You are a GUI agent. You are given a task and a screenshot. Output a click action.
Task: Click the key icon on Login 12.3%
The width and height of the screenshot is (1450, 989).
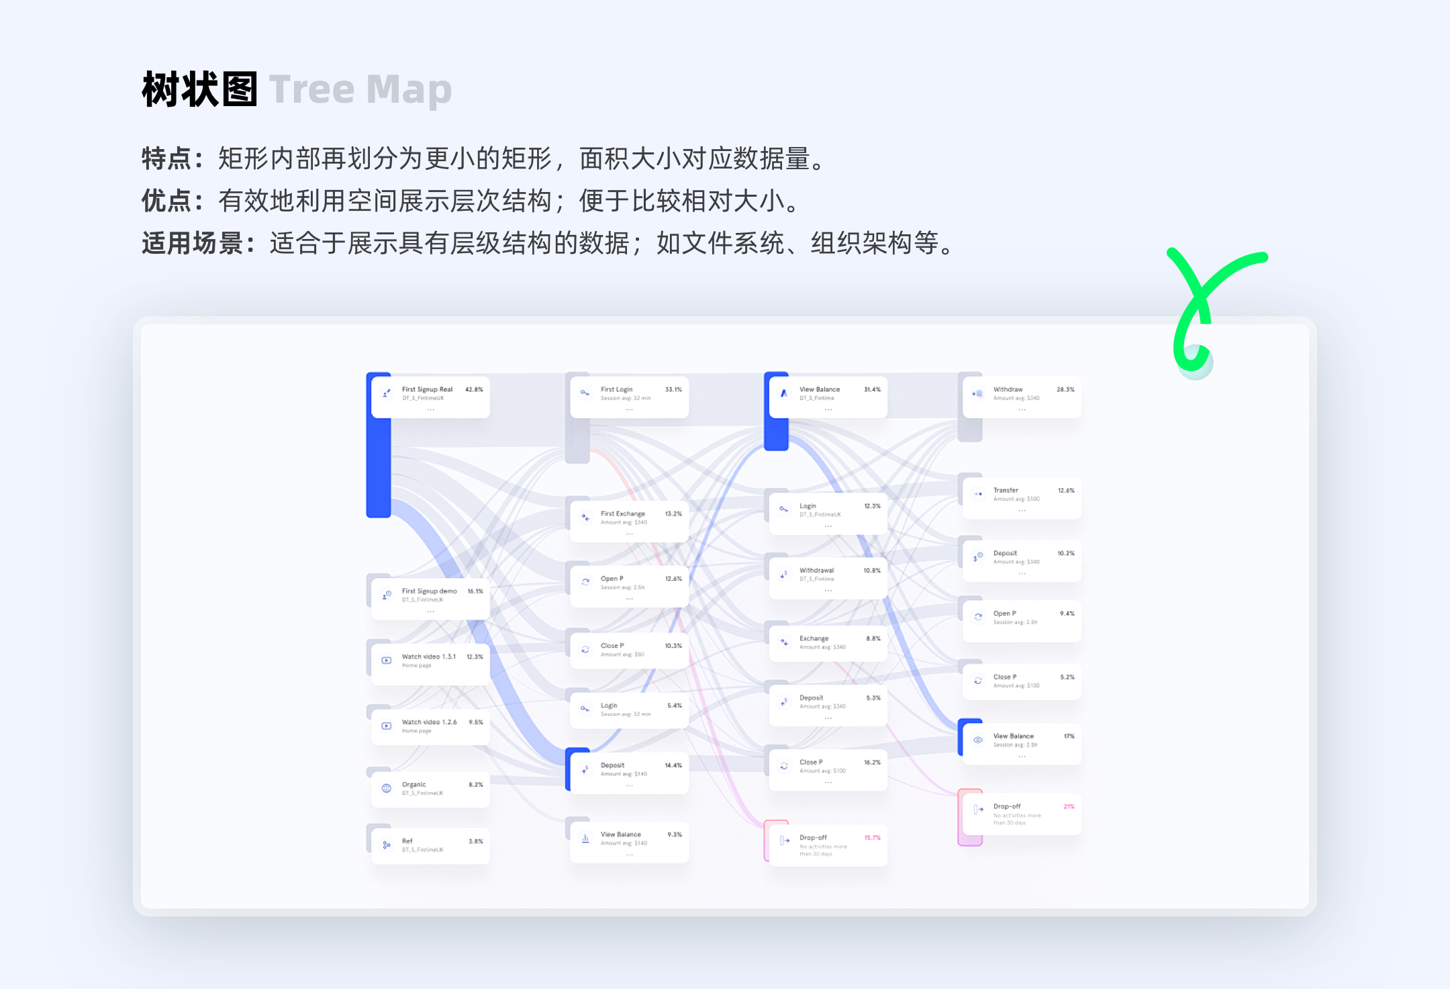pos(783,510)
